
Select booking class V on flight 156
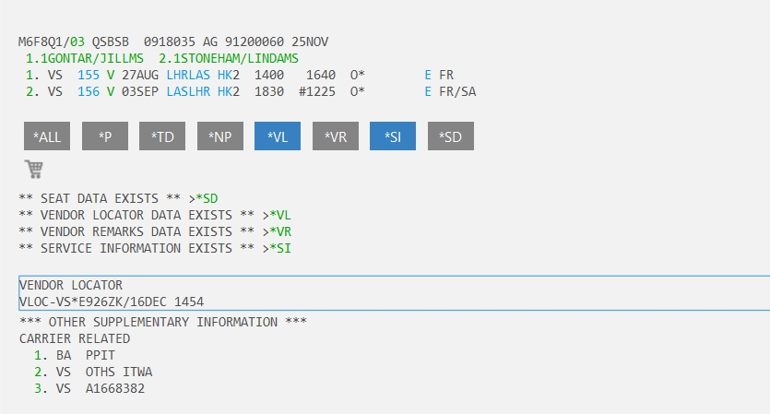pyautogui.click(x=111, y=92)
